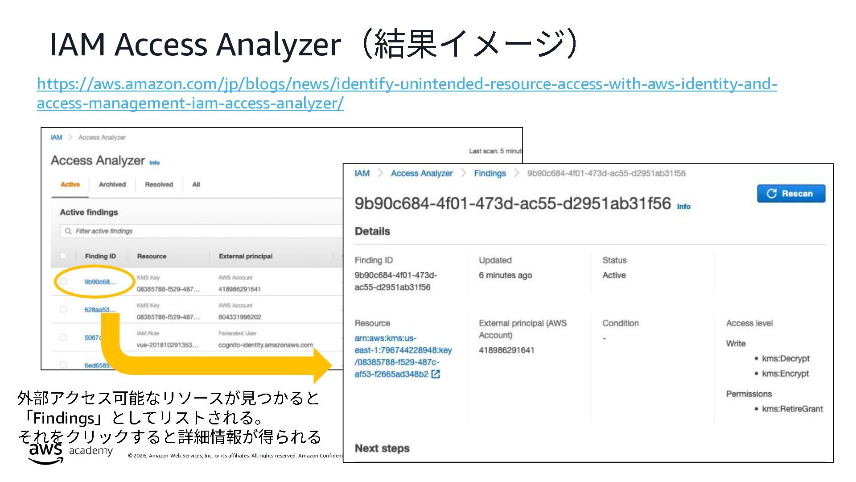
Task: Open the external link icon beside the KMS ARN
Action: [436, 374]
